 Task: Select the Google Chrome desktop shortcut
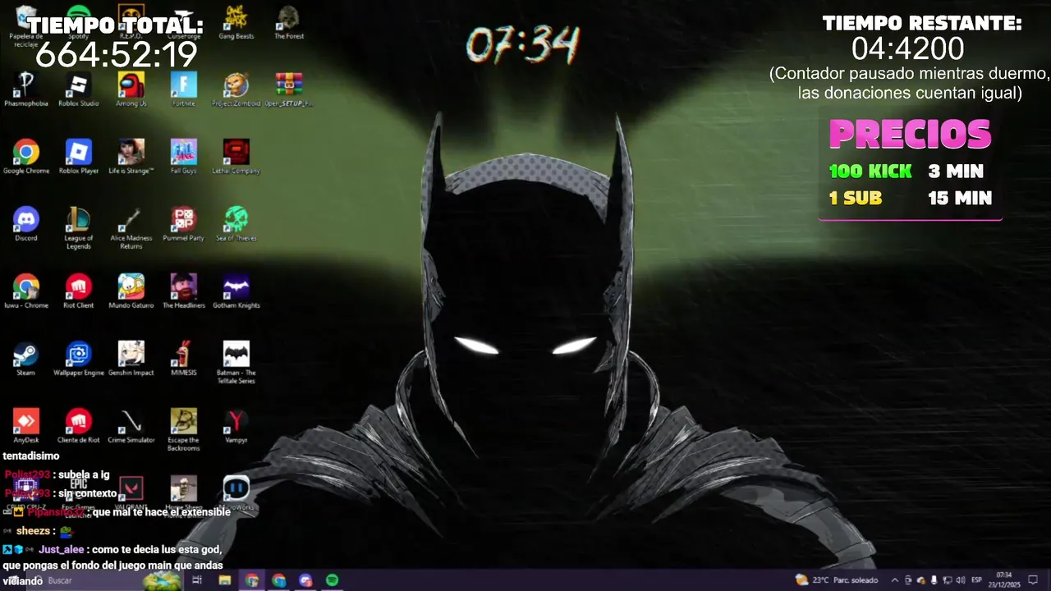pos(26,157)
